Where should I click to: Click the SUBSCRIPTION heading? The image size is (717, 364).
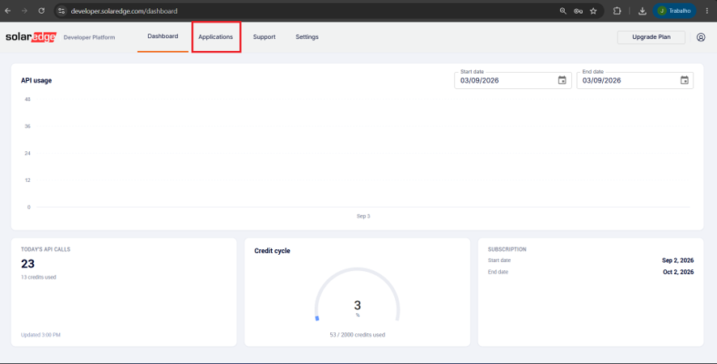pyautogui.click(x=507, y=250)
